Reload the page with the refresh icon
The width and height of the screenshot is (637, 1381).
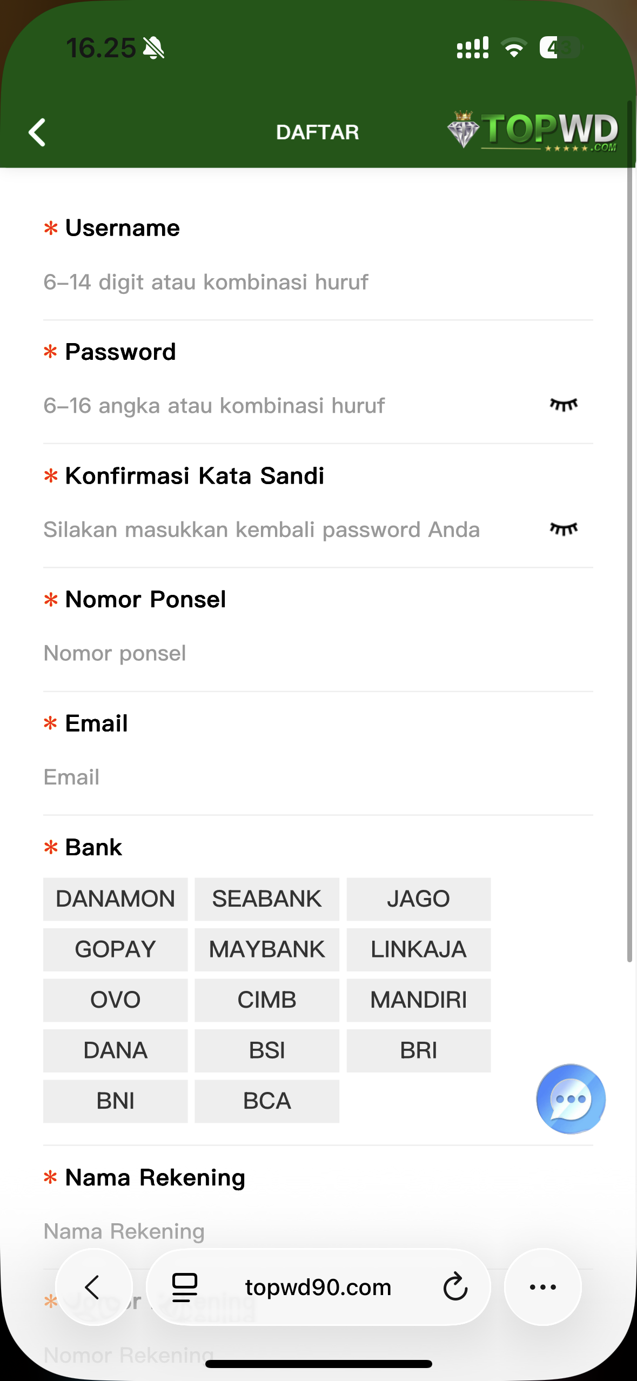pyautogui.click(x=455, y=1287)
